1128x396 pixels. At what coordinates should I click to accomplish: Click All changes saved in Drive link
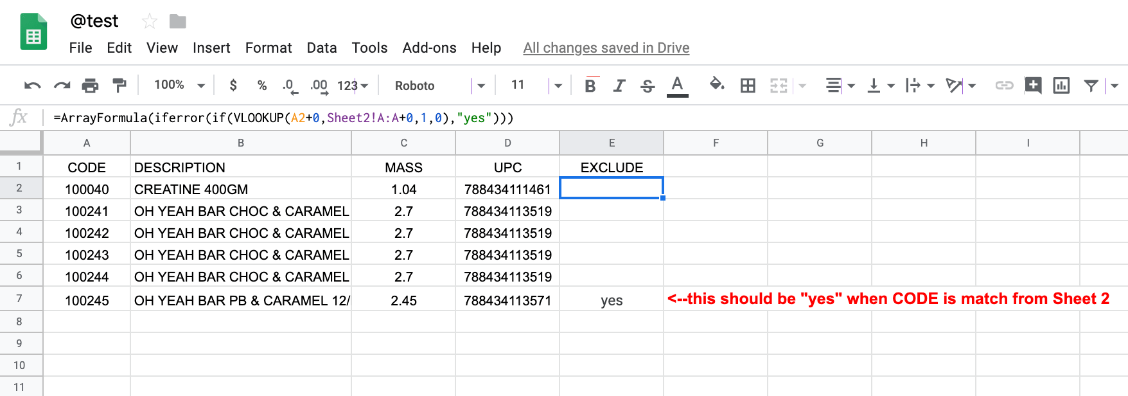click(x=606, y=48)
